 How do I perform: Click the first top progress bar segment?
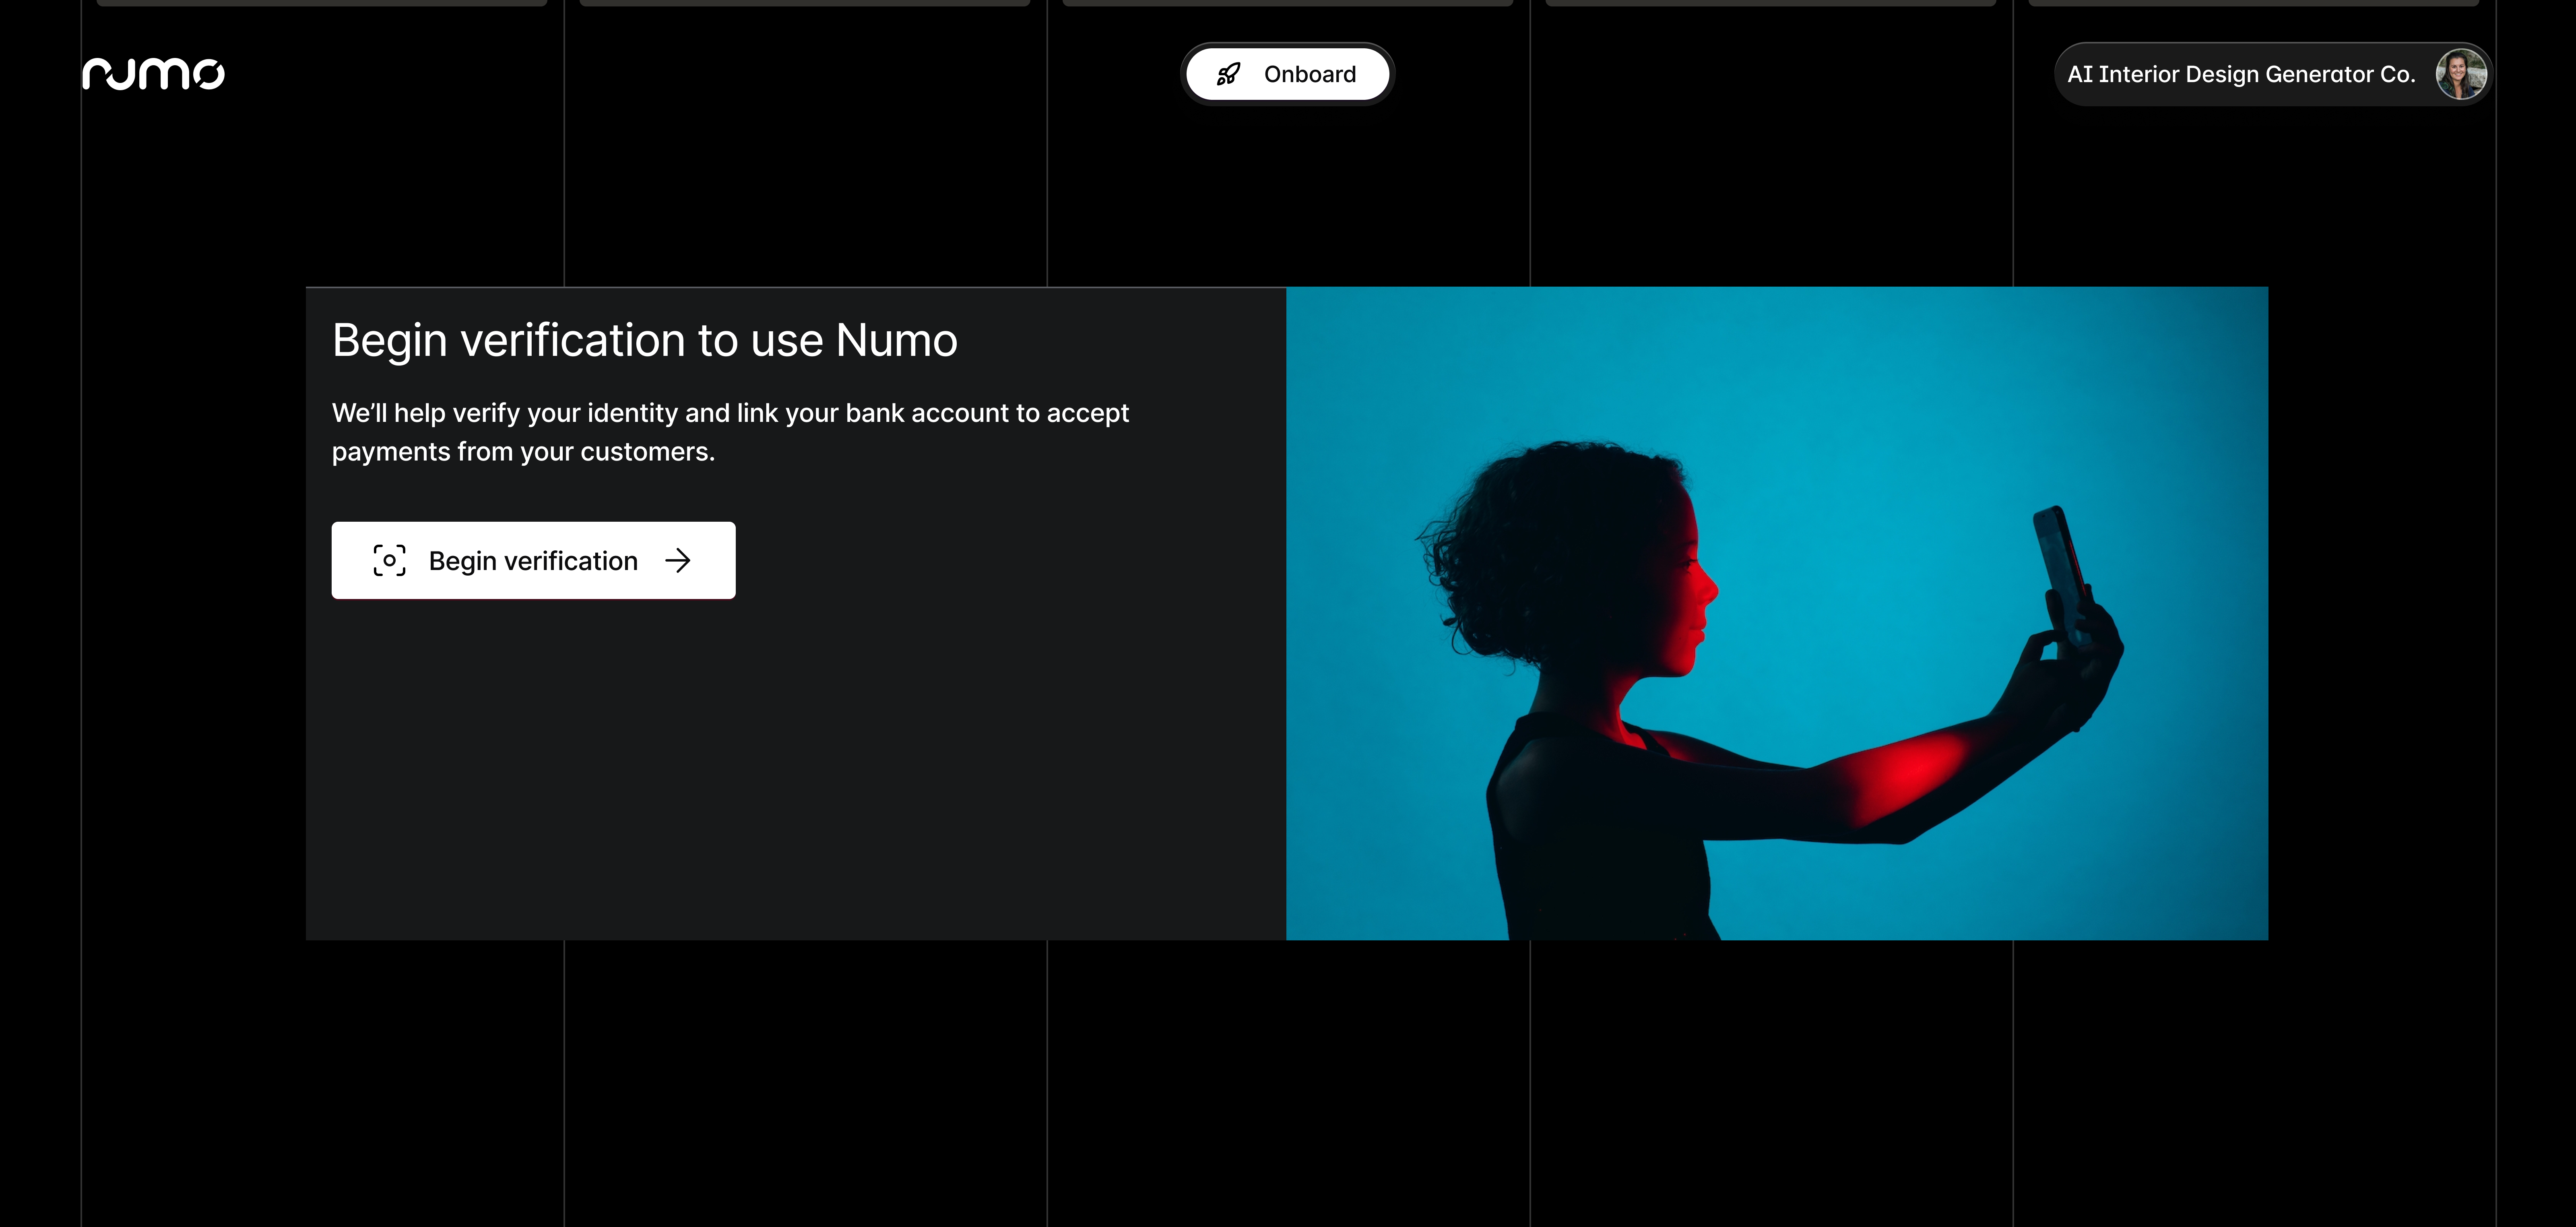(x=322, y=3)
